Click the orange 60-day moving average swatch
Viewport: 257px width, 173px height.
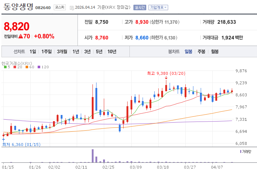(x=27, y=67)
